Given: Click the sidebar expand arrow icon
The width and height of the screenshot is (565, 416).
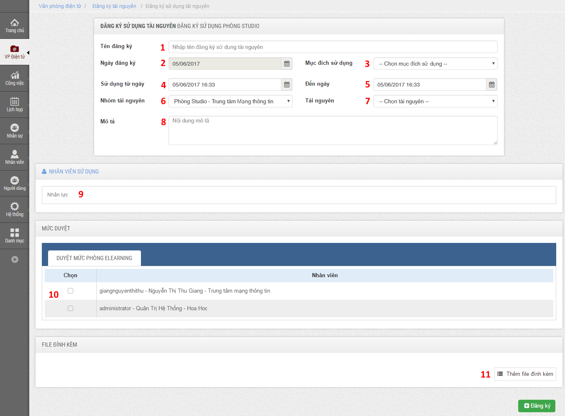Looking at the screenshot, I should (x=15, y=259).
